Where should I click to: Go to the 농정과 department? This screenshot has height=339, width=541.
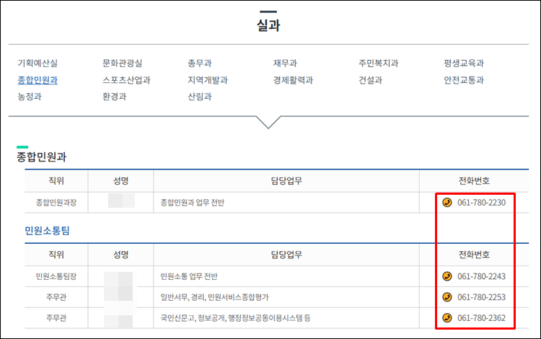click(30, 97)
